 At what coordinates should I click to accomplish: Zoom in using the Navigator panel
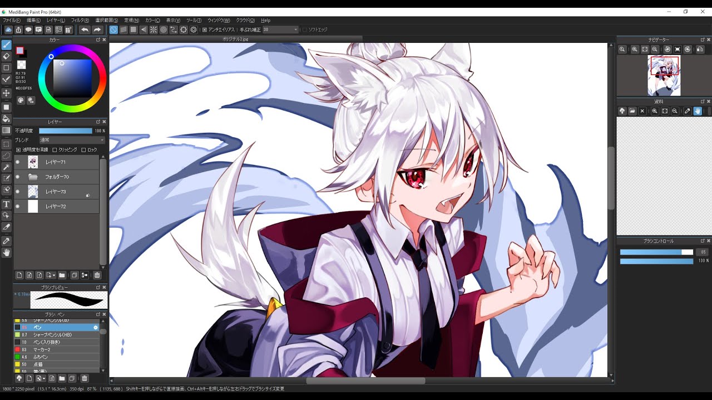pyautogui.click(x=635, y=49)
